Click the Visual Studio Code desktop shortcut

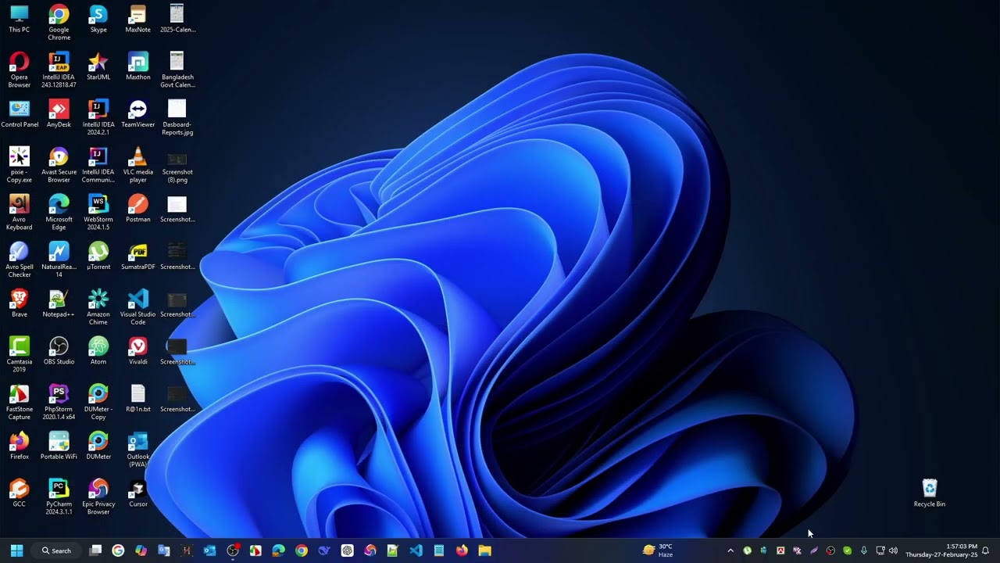click(x=138, y=307)
